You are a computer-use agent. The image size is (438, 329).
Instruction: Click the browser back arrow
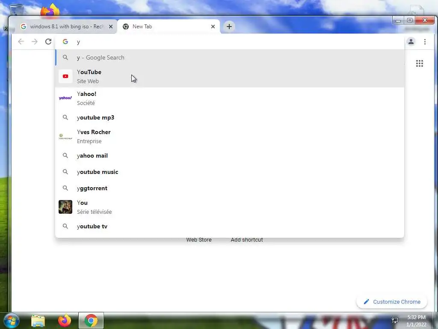click(21, 42)
